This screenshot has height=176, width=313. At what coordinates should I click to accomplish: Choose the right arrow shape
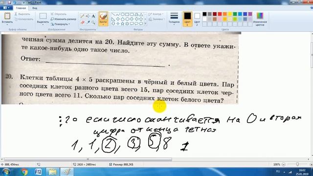pos(132,19)
